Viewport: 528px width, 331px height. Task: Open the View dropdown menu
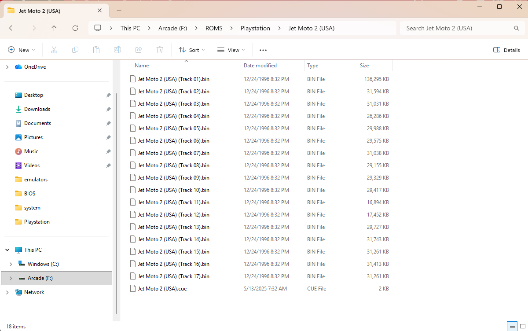[231, 50]
